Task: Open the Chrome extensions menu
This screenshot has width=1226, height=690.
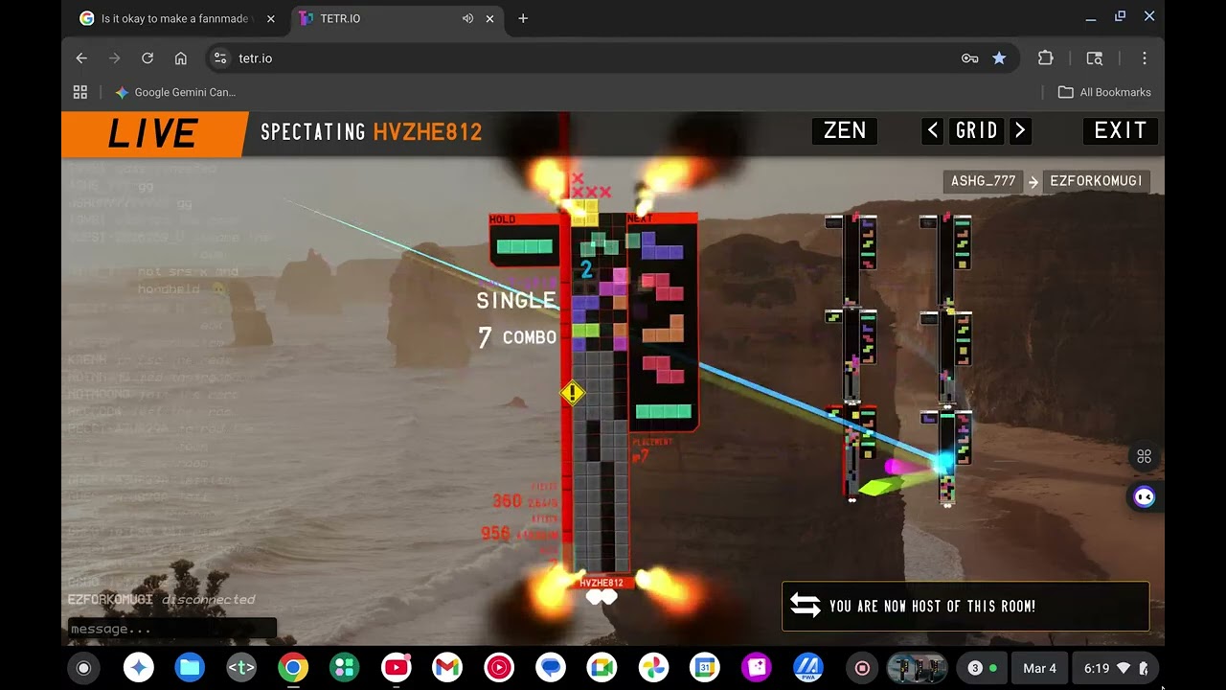Action: 1046,58
